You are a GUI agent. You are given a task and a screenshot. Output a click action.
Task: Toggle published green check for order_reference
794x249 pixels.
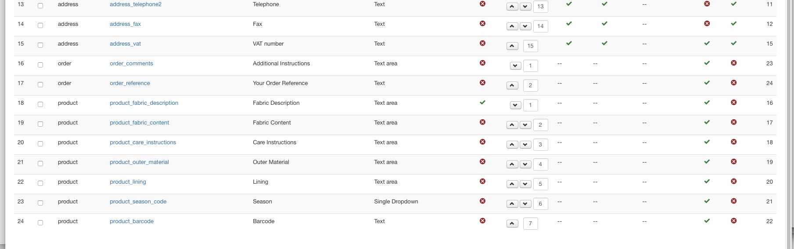click(x=707, y=83)
